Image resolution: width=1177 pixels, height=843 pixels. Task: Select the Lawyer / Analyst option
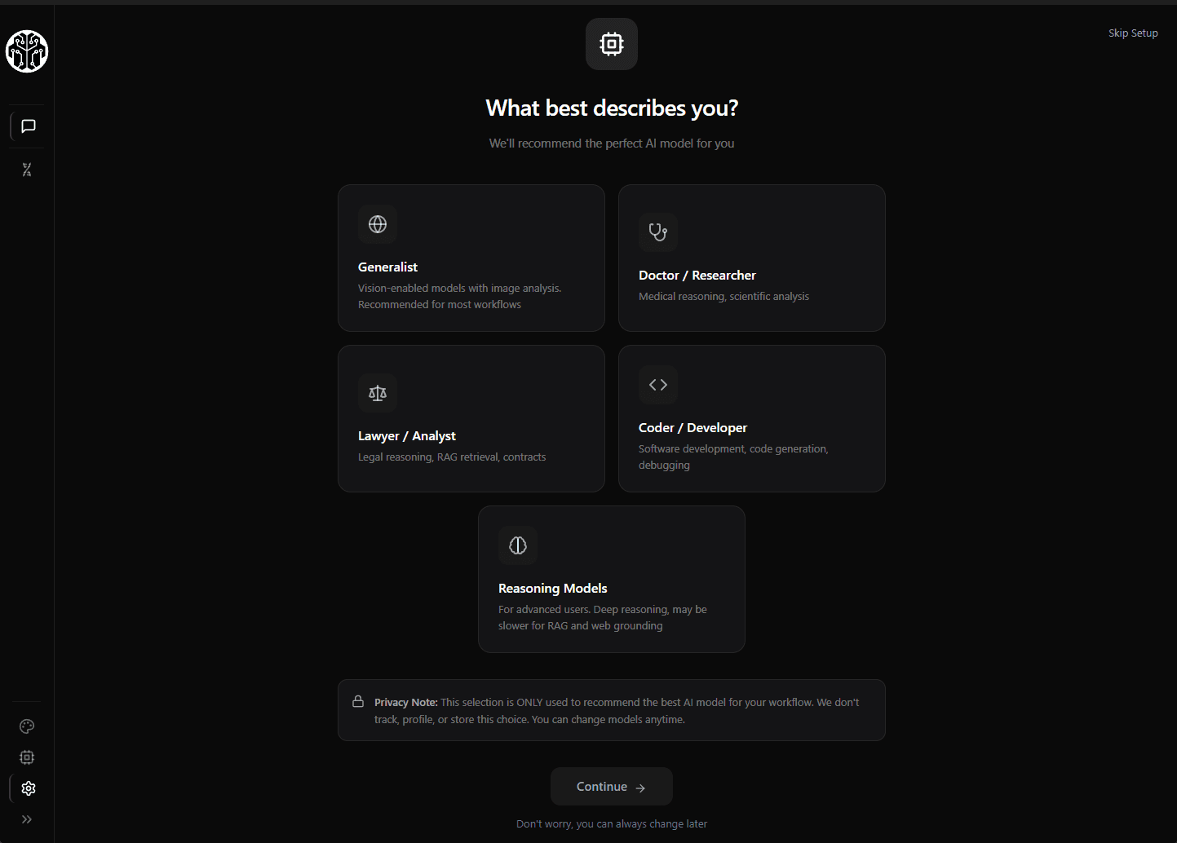tap(471, 418)
